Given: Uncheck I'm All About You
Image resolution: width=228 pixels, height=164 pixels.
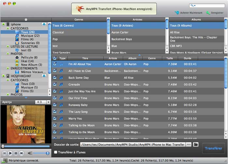Looking at the screenshot, I should 55,64.
